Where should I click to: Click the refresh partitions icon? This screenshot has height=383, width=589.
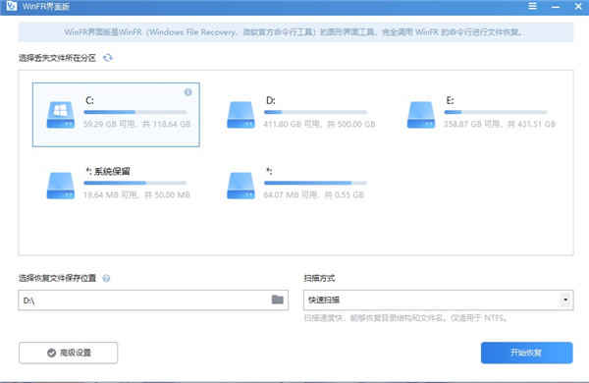[108, 58]
